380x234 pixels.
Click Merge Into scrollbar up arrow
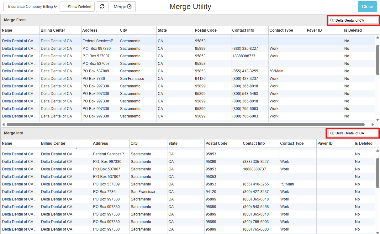[377, 151]
